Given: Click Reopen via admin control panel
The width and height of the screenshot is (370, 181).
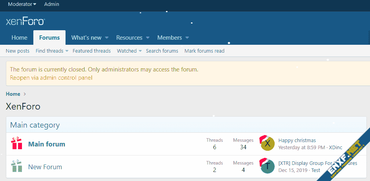Looking at the screenshot, I should pyautogui.click(x=51, y=78).
